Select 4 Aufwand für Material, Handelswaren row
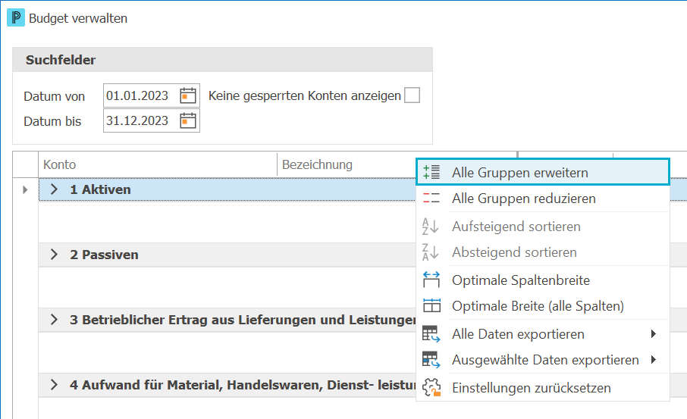687x419 pixels. tap(243, 386)
